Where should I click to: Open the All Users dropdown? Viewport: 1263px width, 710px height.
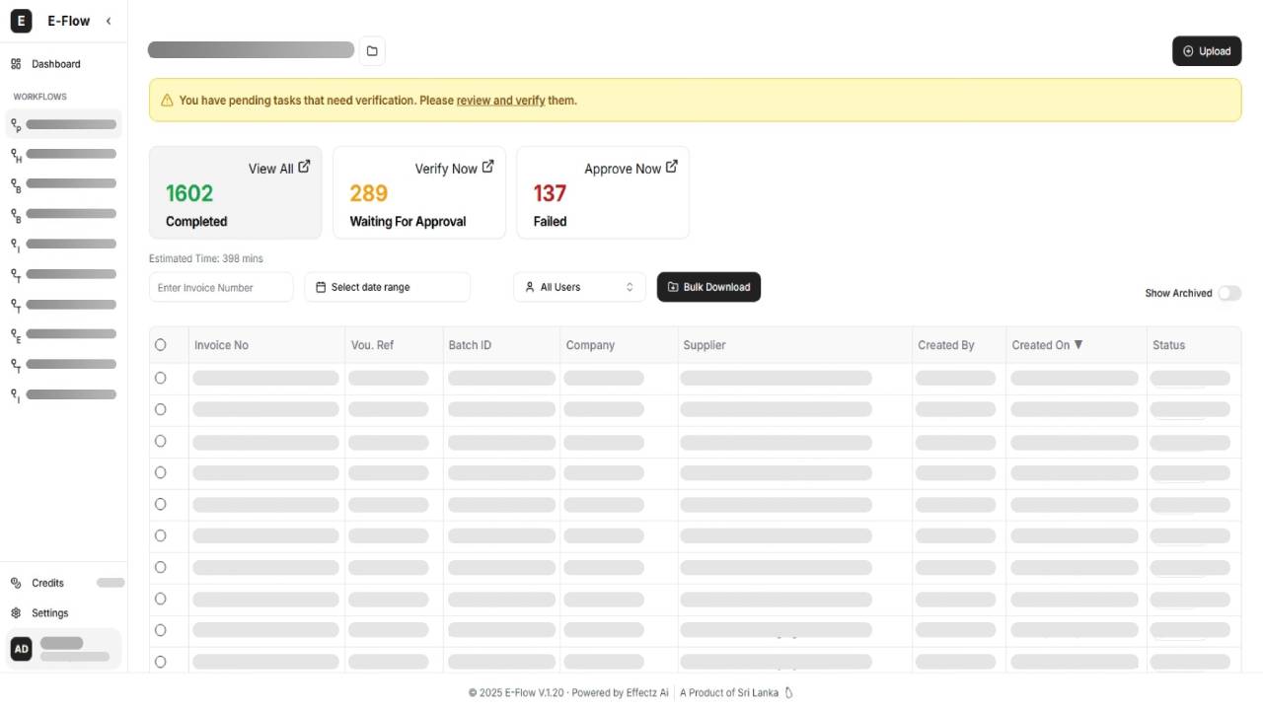[x=579, y=287]
